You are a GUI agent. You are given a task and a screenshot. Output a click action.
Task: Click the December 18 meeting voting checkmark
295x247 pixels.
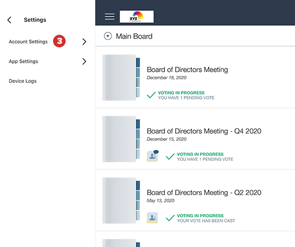(x=151, y=95)
